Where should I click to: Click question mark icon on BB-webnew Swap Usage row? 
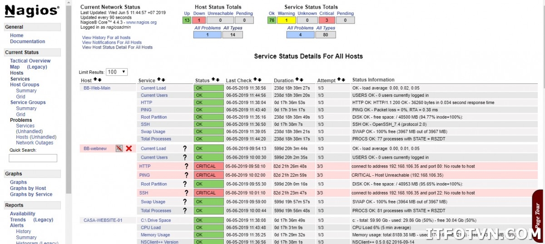(x=185, y=202)
